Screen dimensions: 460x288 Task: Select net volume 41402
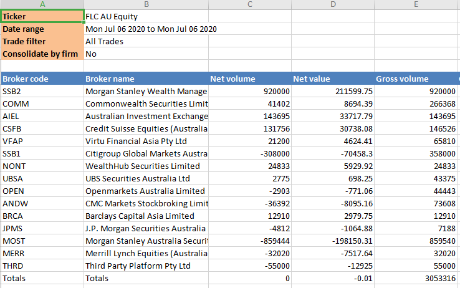pos(250,103)
